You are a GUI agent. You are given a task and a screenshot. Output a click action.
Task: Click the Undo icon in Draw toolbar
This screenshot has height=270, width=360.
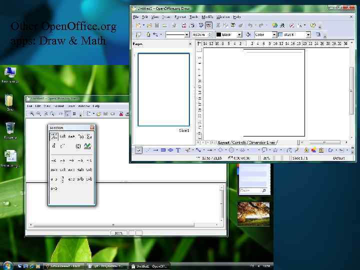click(250, 25)
